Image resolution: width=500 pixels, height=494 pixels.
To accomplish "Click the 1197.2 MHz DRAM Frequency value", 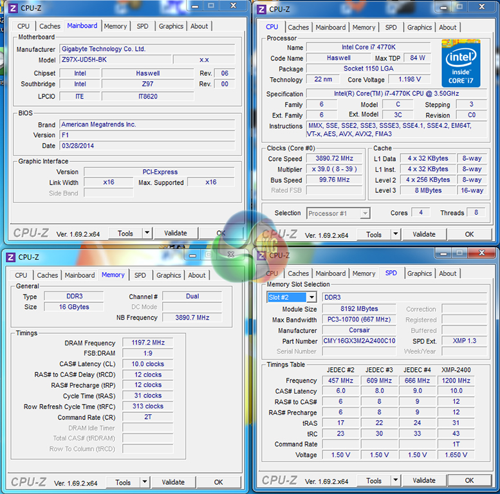I will pyautogui.click(x=148, y=343).
